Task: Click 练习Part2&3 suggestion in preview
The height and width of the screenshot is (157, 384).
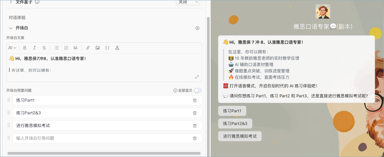Action: coord(235,123)
